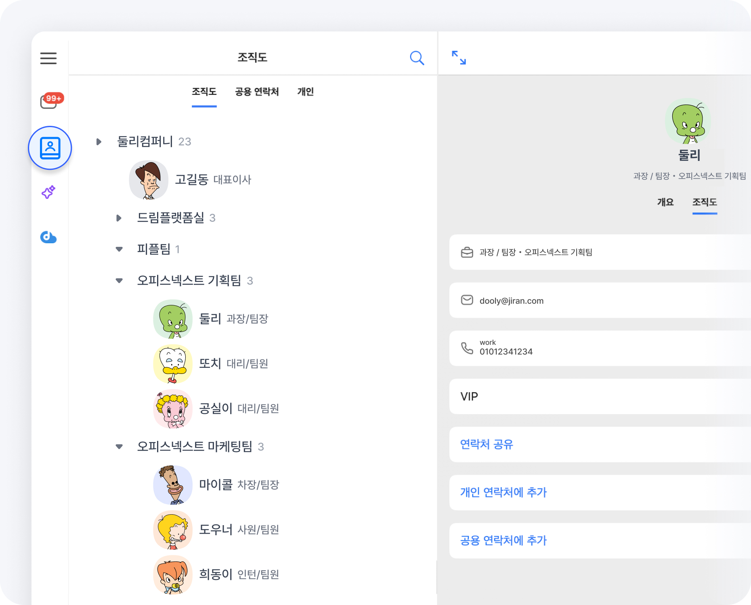Expand the 둘리컴퍼니 root node
Screen dimensions: 751x605
tap(99, 142)
